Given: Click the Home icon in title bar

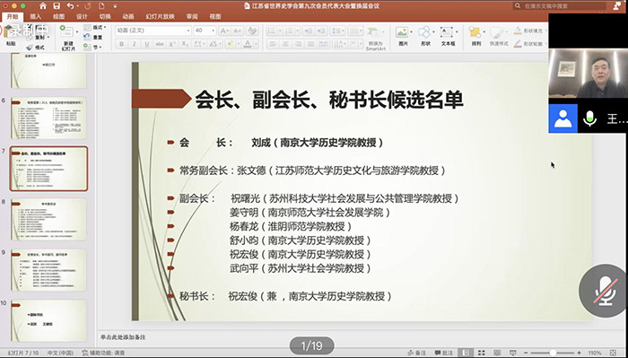Looking at the screenshot, I should click(43, 6).
